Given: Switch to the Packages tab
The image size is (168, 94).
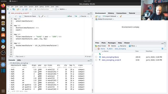Looking at the screenshot, I should pyautogui.click(x=112, y=43).
